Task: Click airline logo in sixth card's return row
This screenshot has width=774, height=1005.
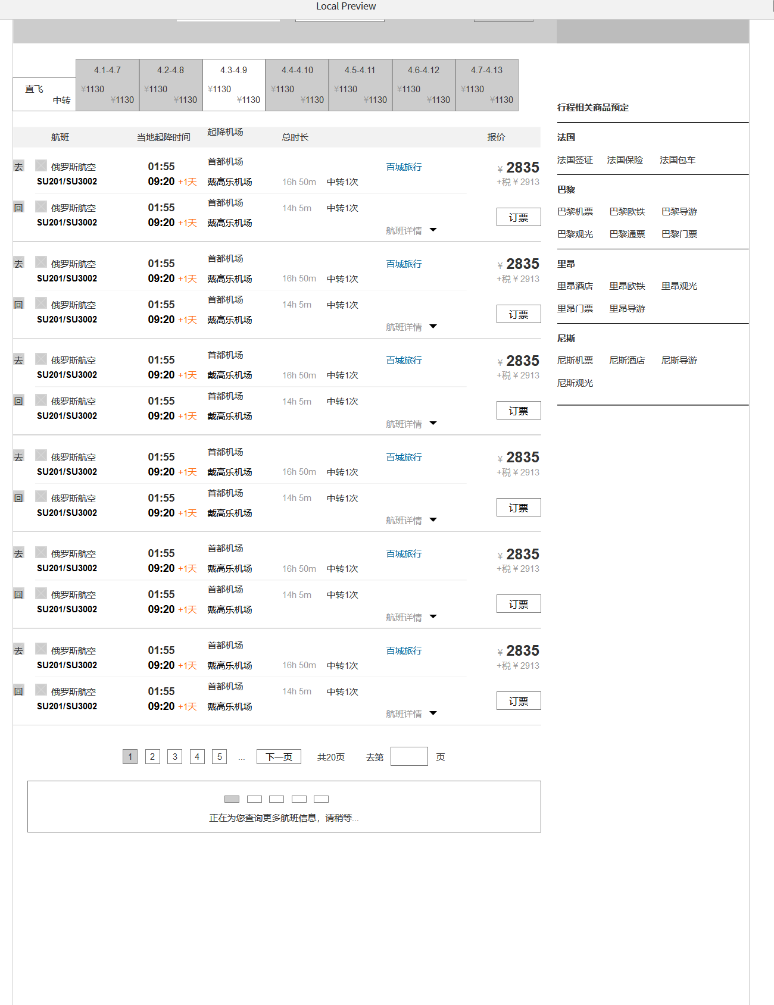Action: coord(41,690)
